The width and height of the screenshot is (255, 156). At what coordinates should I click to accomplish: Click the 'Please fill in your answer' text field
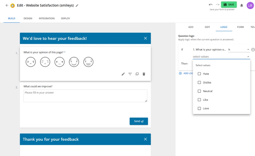click(x=85, y=96)
